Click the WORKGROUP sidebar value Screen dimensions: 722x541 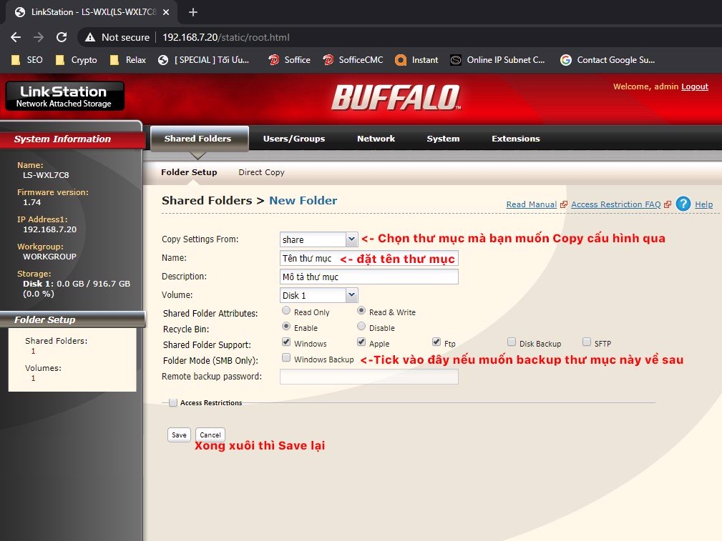pyautogui.click(x=49, y=257)
